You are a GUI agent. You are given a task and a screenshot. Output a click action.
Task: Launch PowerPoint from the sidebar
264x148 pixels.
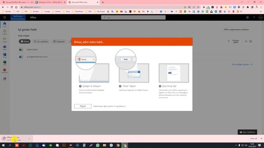(x=5, y=70)
